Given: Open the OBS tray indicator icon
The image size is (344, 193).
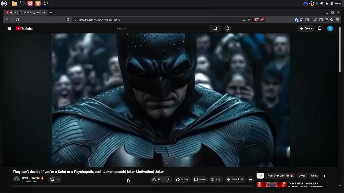Looking at the screenshot, I should click(x=311, y=3).
